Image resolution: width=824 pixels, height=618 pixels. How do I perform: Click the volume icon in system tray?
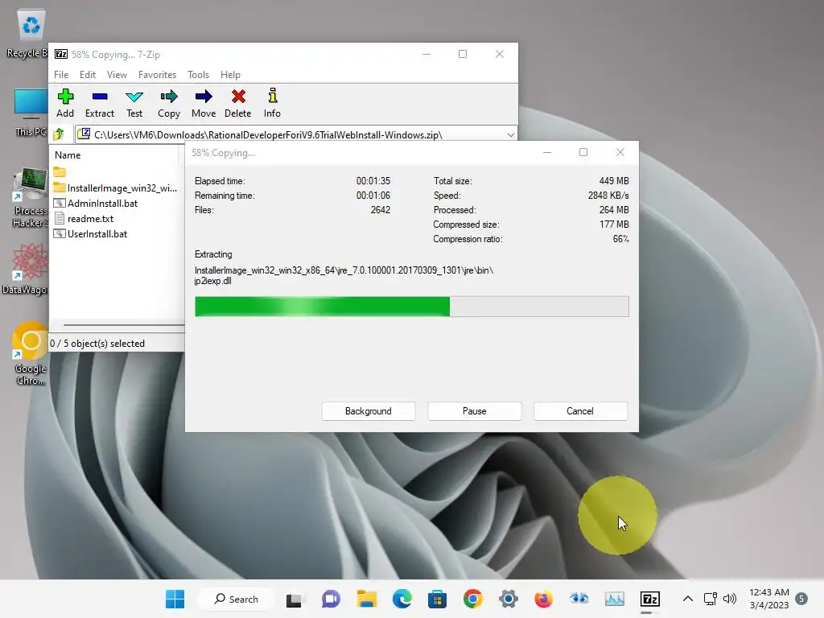729,599
